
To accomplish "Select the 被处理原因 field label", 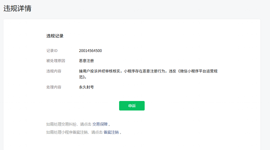I will point(56,61).
